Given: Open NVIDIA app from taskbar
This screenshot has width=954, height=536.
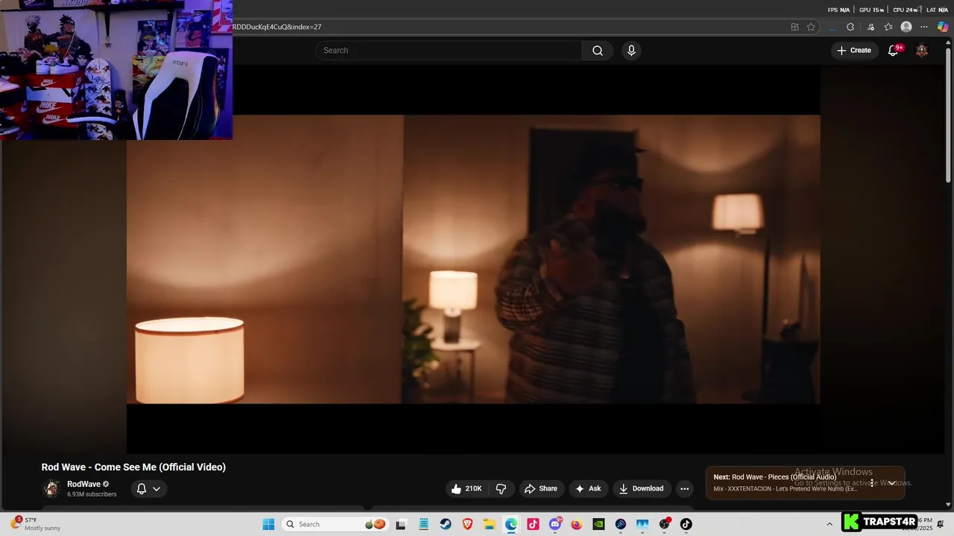Looking at the screenshot, I should pyautogui.click(x=598, y=524).
